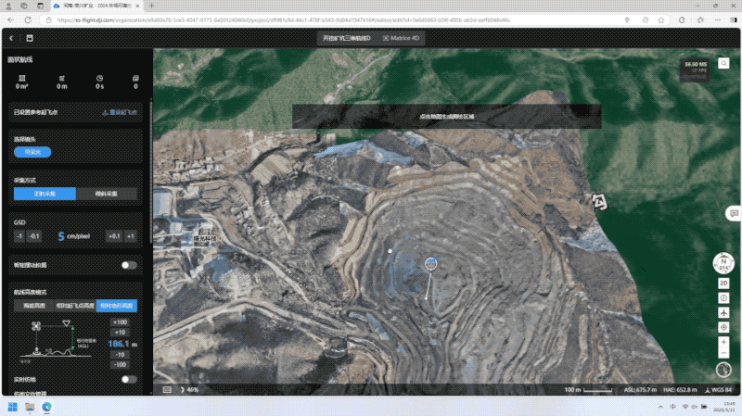742x416 pixels.
Task: Click the browser back arrow
Action: (11, 19)
